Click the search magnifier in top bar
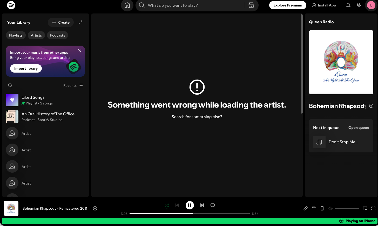 click(142, 5)
